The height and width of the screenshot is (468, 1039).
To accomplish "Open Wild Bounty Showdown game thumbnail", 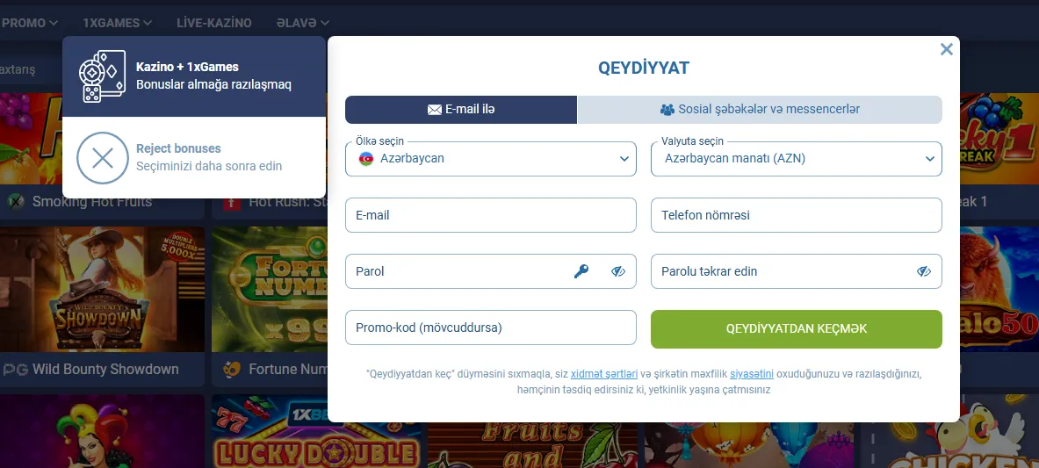I will tap(102, 289).
